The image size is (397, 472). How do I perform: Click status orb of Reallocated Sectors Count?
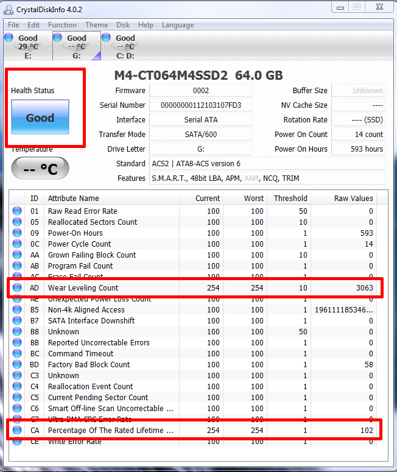click(17, 222)
